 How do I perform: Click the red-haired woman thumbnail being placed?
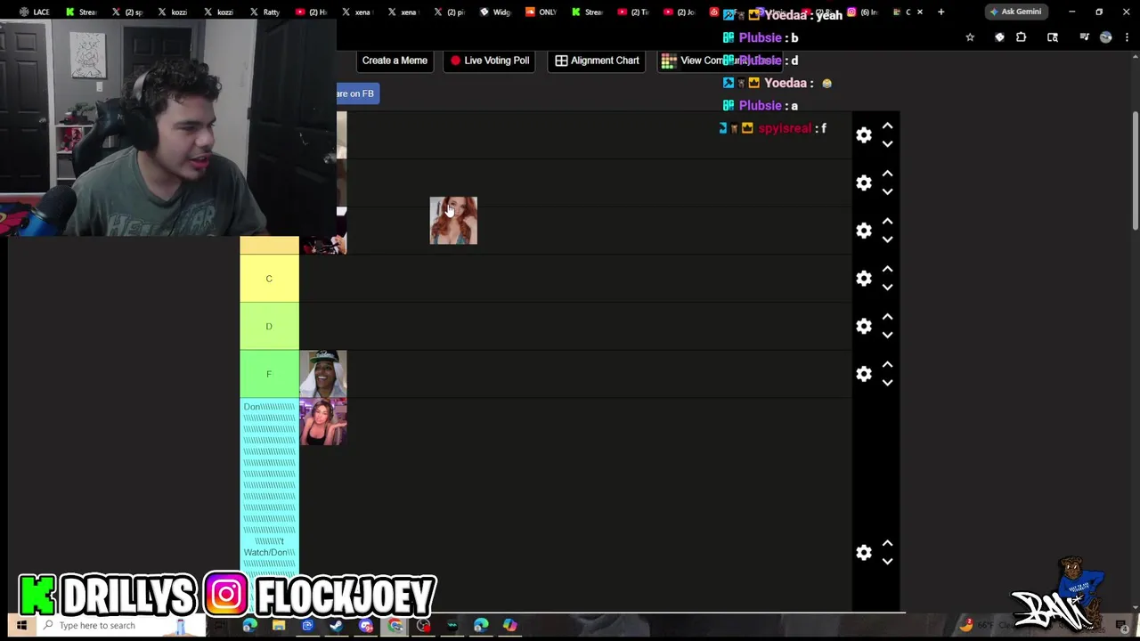[x=453, y=221]
